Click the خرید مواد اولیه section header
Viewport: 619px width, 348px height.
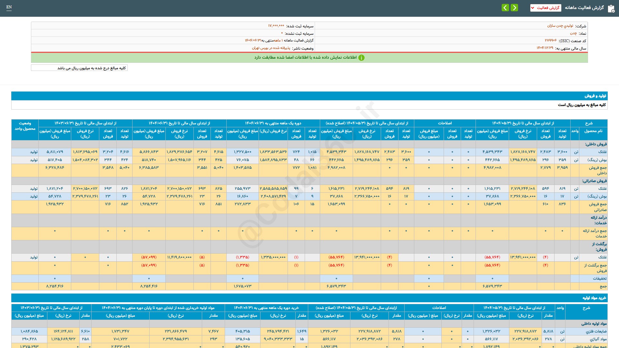pyautogui.click(x=594, y=298)
